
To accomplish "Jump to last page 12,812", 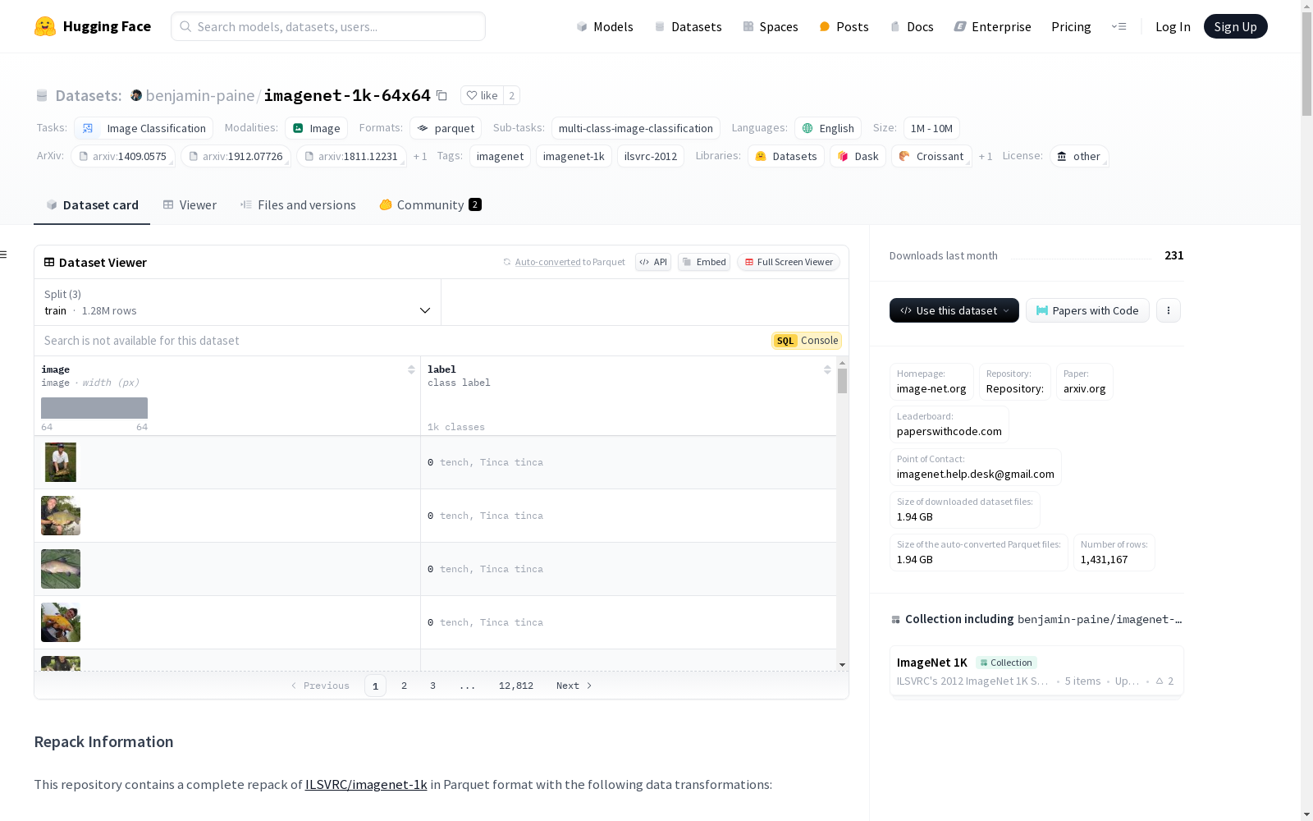I will tap(516, 686).
